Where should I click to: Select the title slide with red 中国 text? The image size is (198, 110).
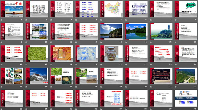(x=12, y=9)
